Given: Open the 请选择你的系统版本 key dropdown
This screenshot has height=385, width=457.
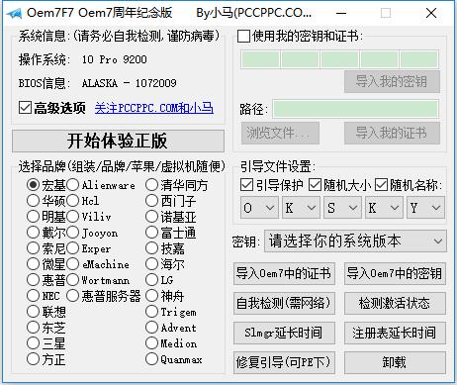Looking at the screenshot, I should [355, 241].
